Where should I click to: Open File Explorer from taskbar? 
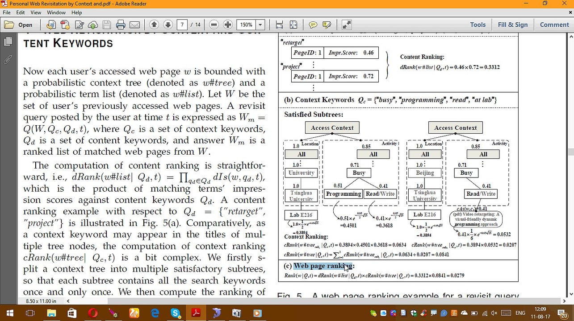pyautogui.click(x=51, y=313)
